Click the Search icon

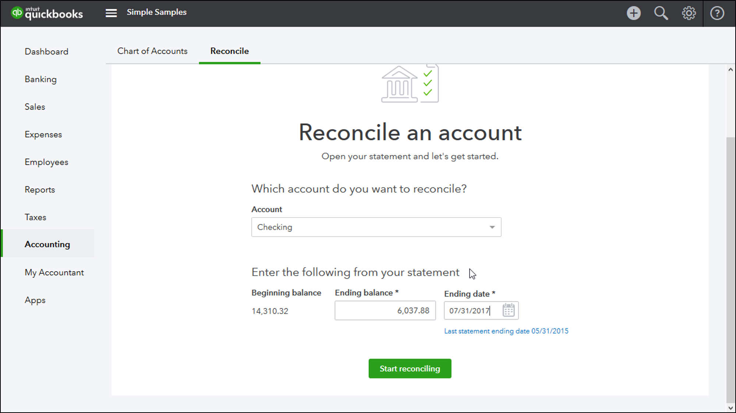coord(661,13)
